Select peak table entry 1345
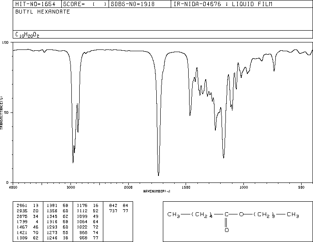The image size is (313, 242). pyautogui.click(x=52, y=216)
